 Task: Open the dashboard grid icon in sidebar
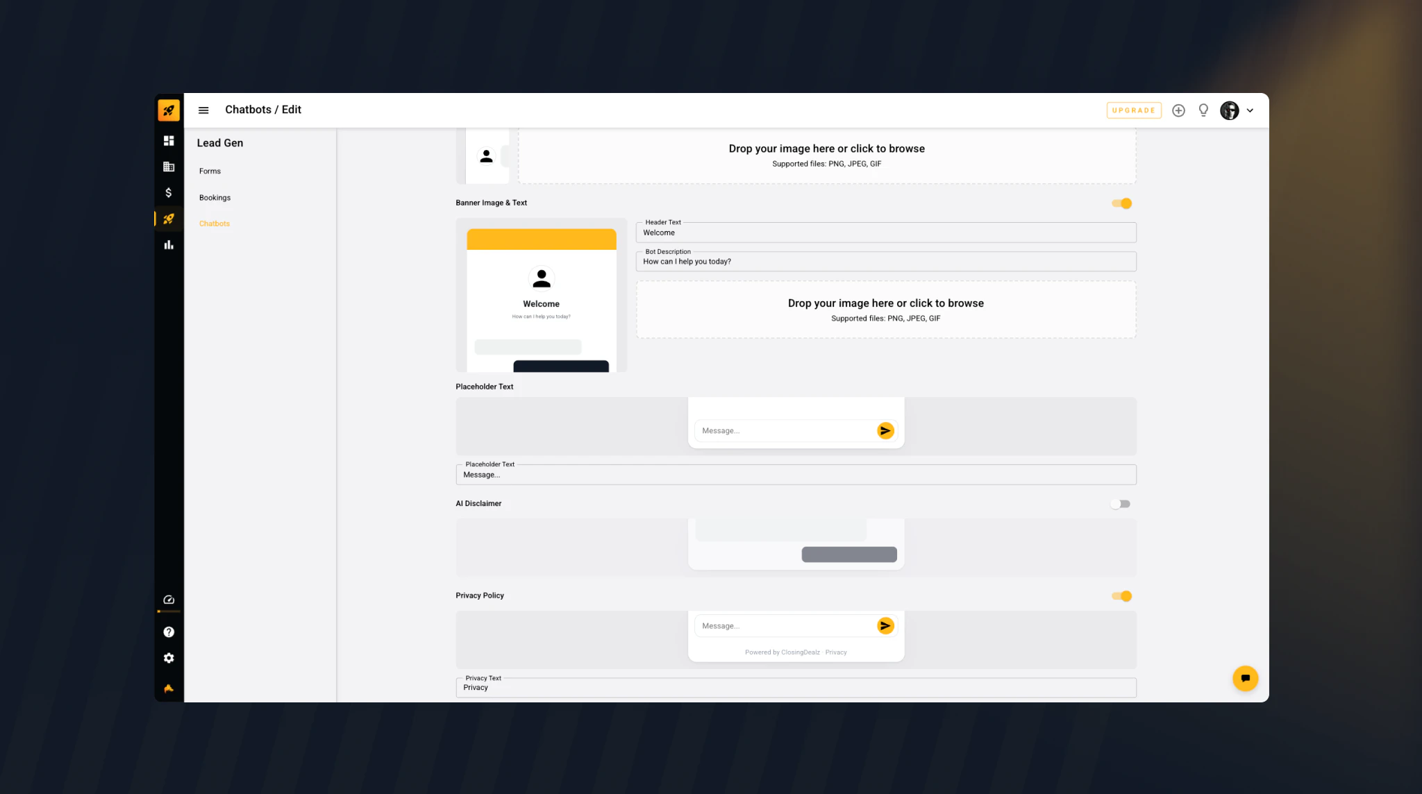[169, 141]
